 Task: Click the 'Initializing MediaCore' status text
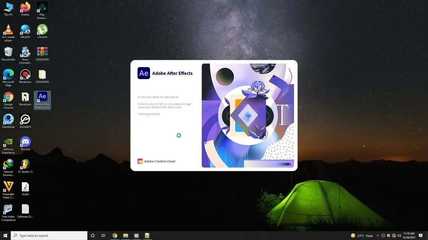click(149, 114)
